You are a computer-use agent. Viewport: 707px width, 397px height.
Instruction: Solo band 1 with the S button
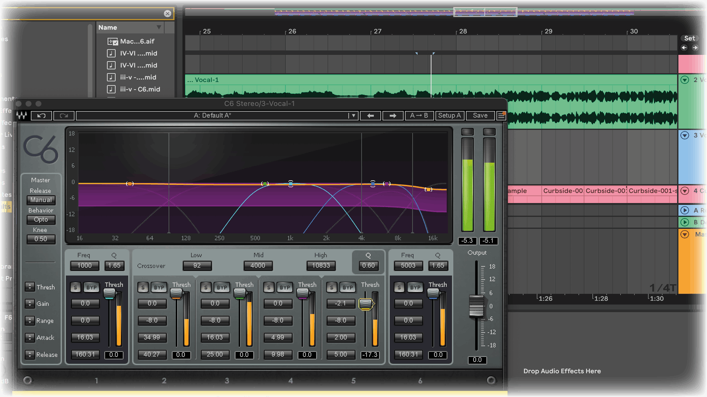pyautogui.click(x=76, y=287)
